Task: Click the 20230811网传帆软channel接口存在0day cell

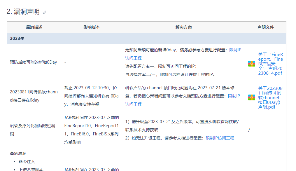Action: coord(34,96)
